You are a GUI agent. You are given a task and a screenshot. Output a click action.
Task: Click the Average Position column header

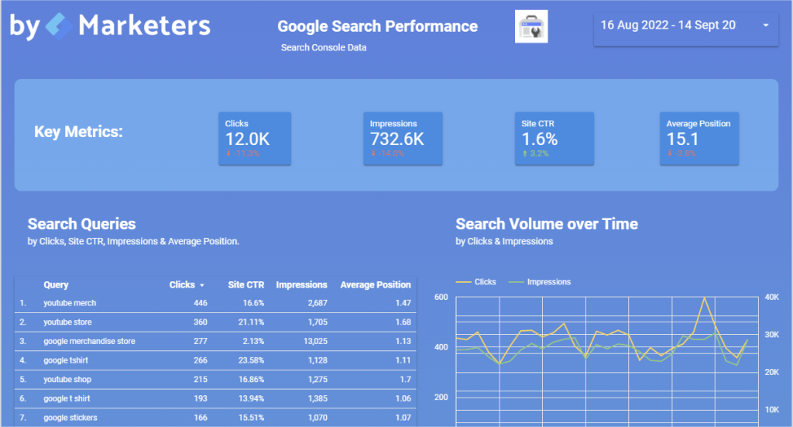[x=376, y=285]
